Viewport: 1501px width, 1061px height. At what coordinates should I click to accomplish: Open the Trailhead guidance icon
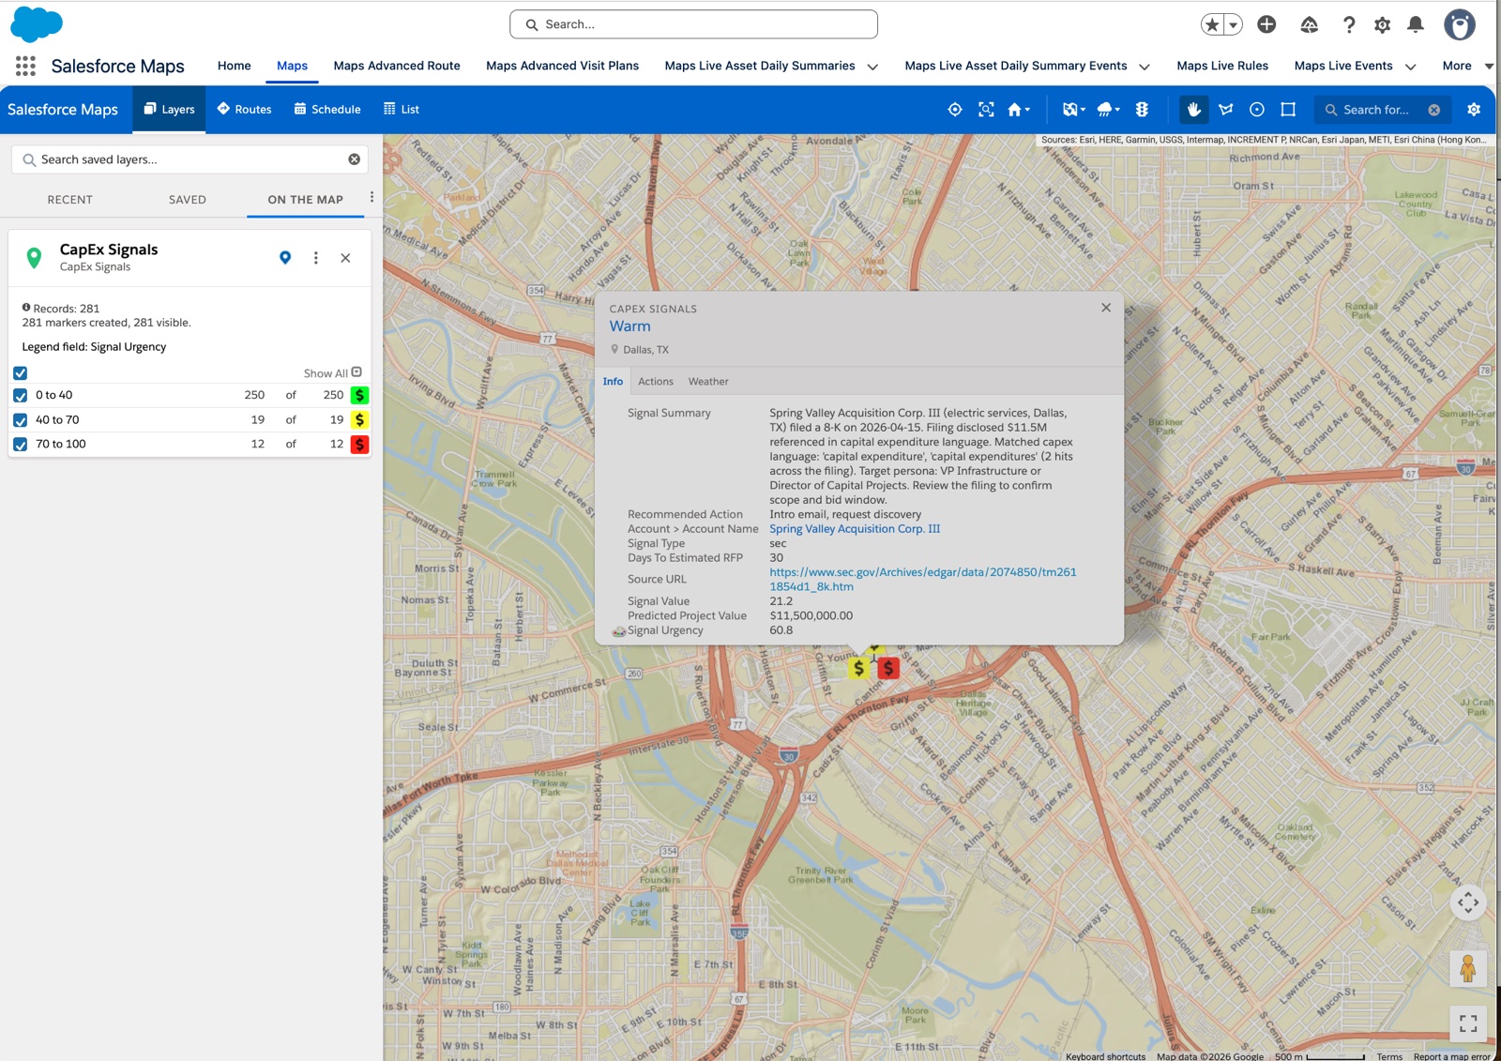tap(1310, 25)
